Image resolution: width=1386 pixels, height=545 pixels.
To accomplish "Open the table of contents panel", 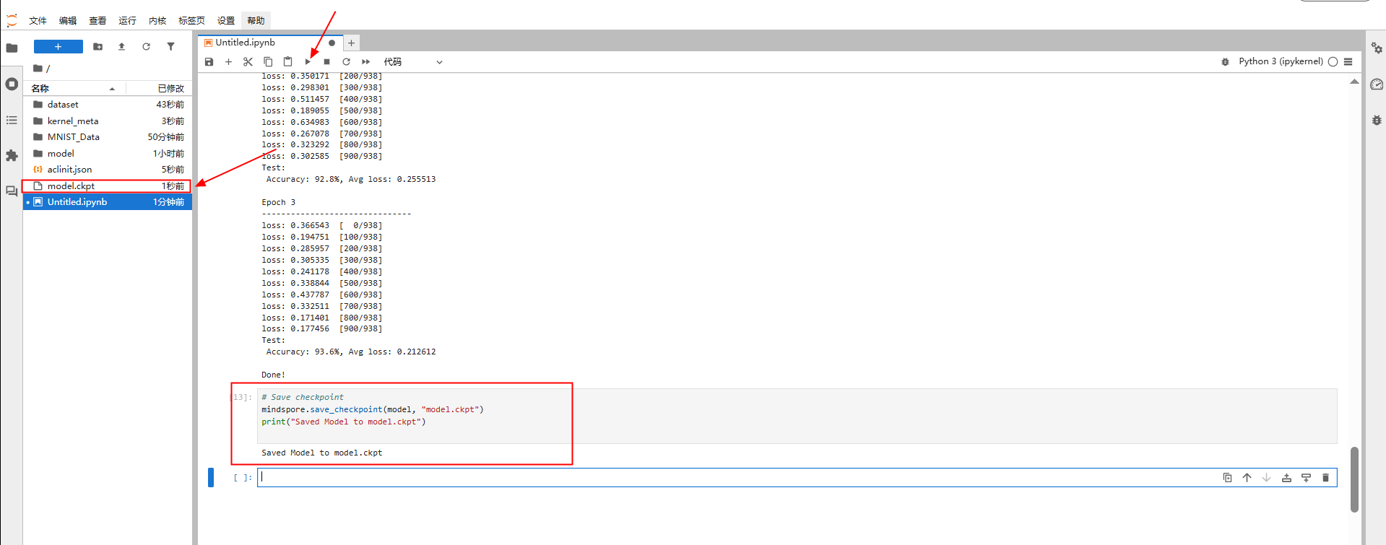I will pos(12,120).
